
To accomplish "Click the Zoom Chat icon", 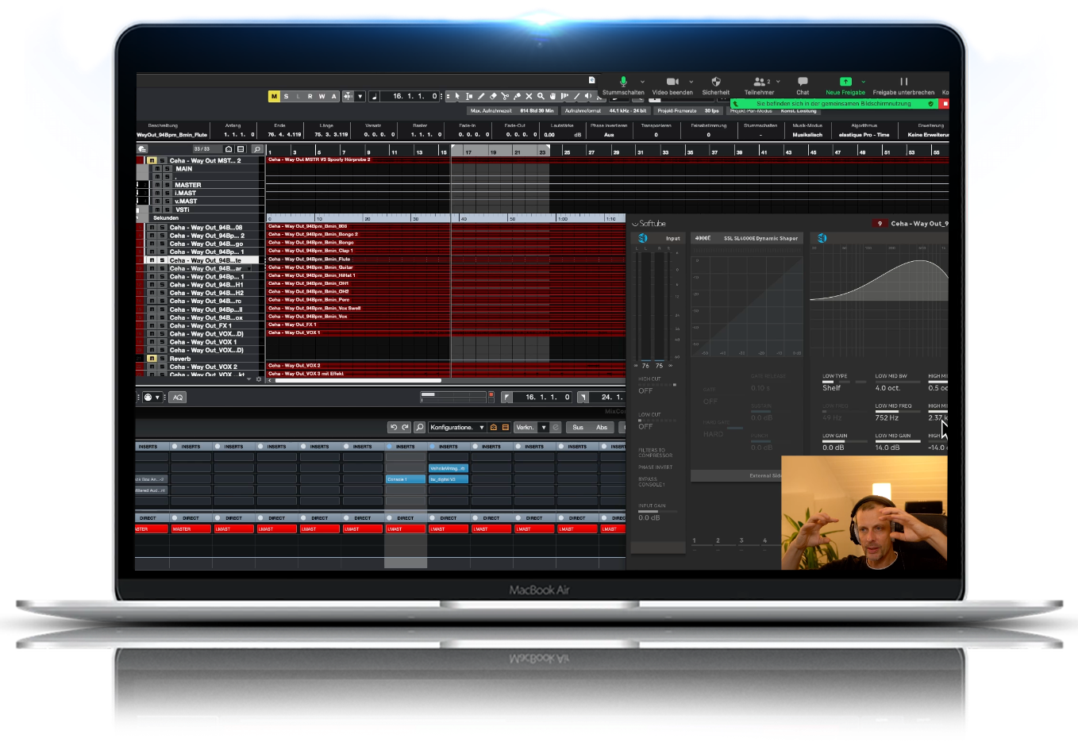I will [x=803, y=83].
